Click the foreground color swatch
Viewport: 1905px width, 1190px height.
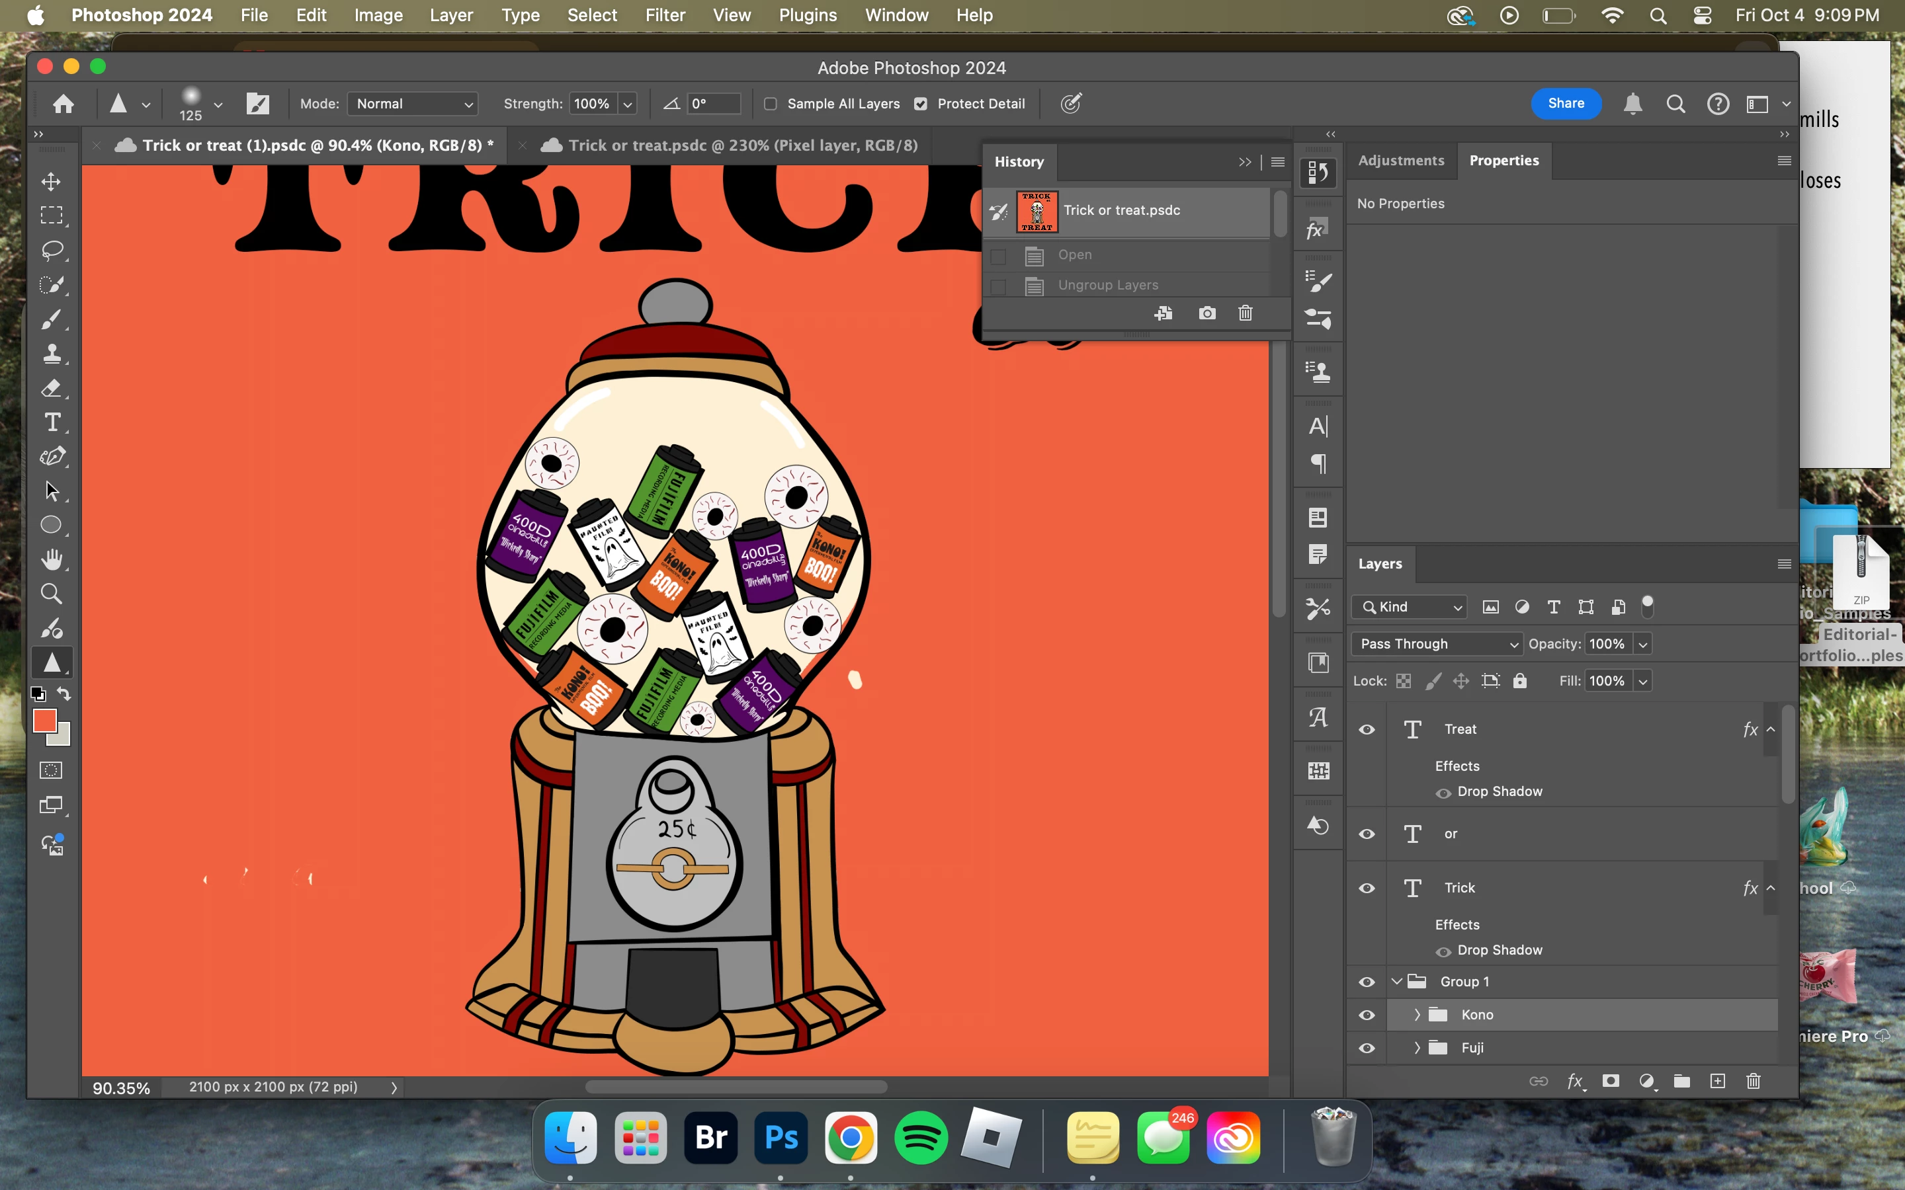click(x=44, y=720)
